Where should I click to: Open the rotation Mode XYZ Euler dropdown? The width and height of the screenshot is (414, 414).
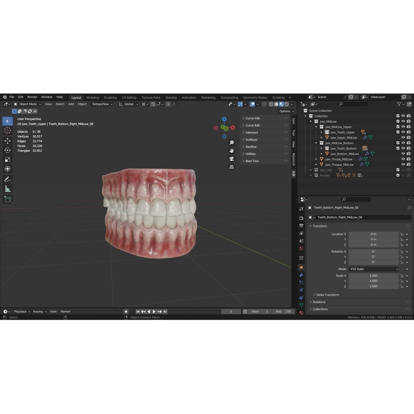click(373, 269)
